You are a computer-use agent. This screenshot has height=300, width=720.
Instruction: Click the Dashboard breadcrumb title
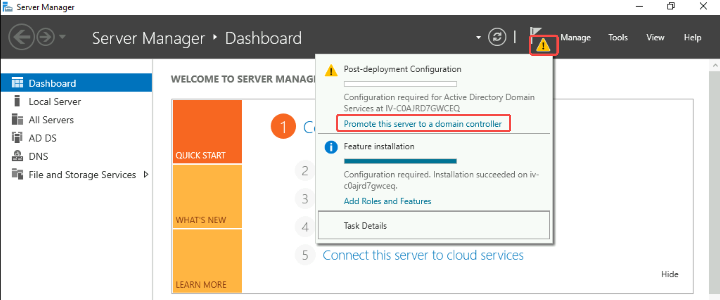point(263,38)
